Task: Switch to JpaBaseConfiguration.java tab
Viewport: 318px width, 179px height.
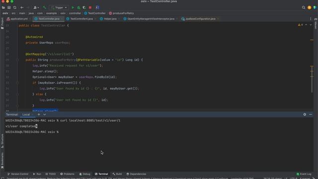Action: point(200,19)
